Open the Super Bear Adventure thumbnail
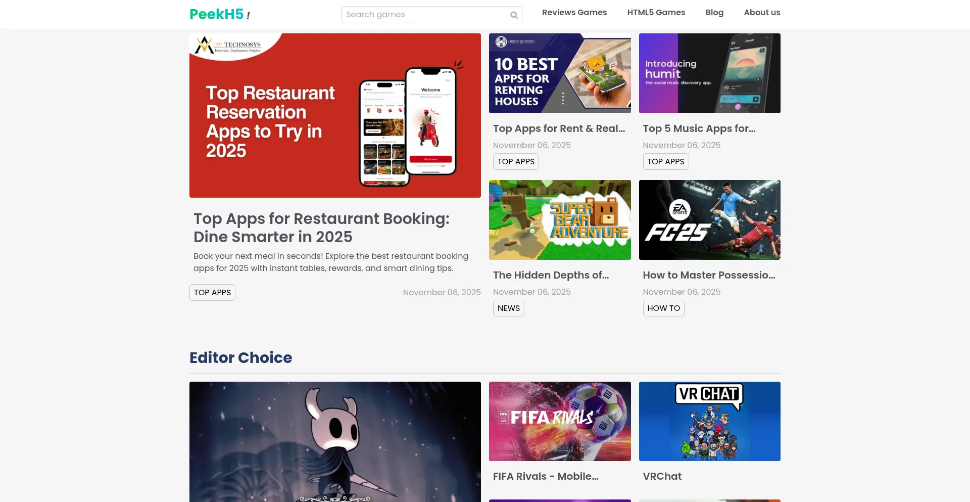This screenshot has width=970, height=502. tap(560, 220)
